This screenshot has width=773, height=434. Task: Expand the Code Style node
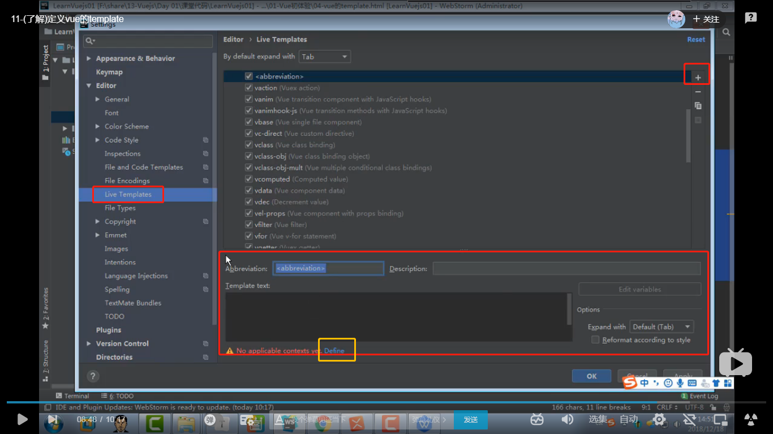(98, 140)
